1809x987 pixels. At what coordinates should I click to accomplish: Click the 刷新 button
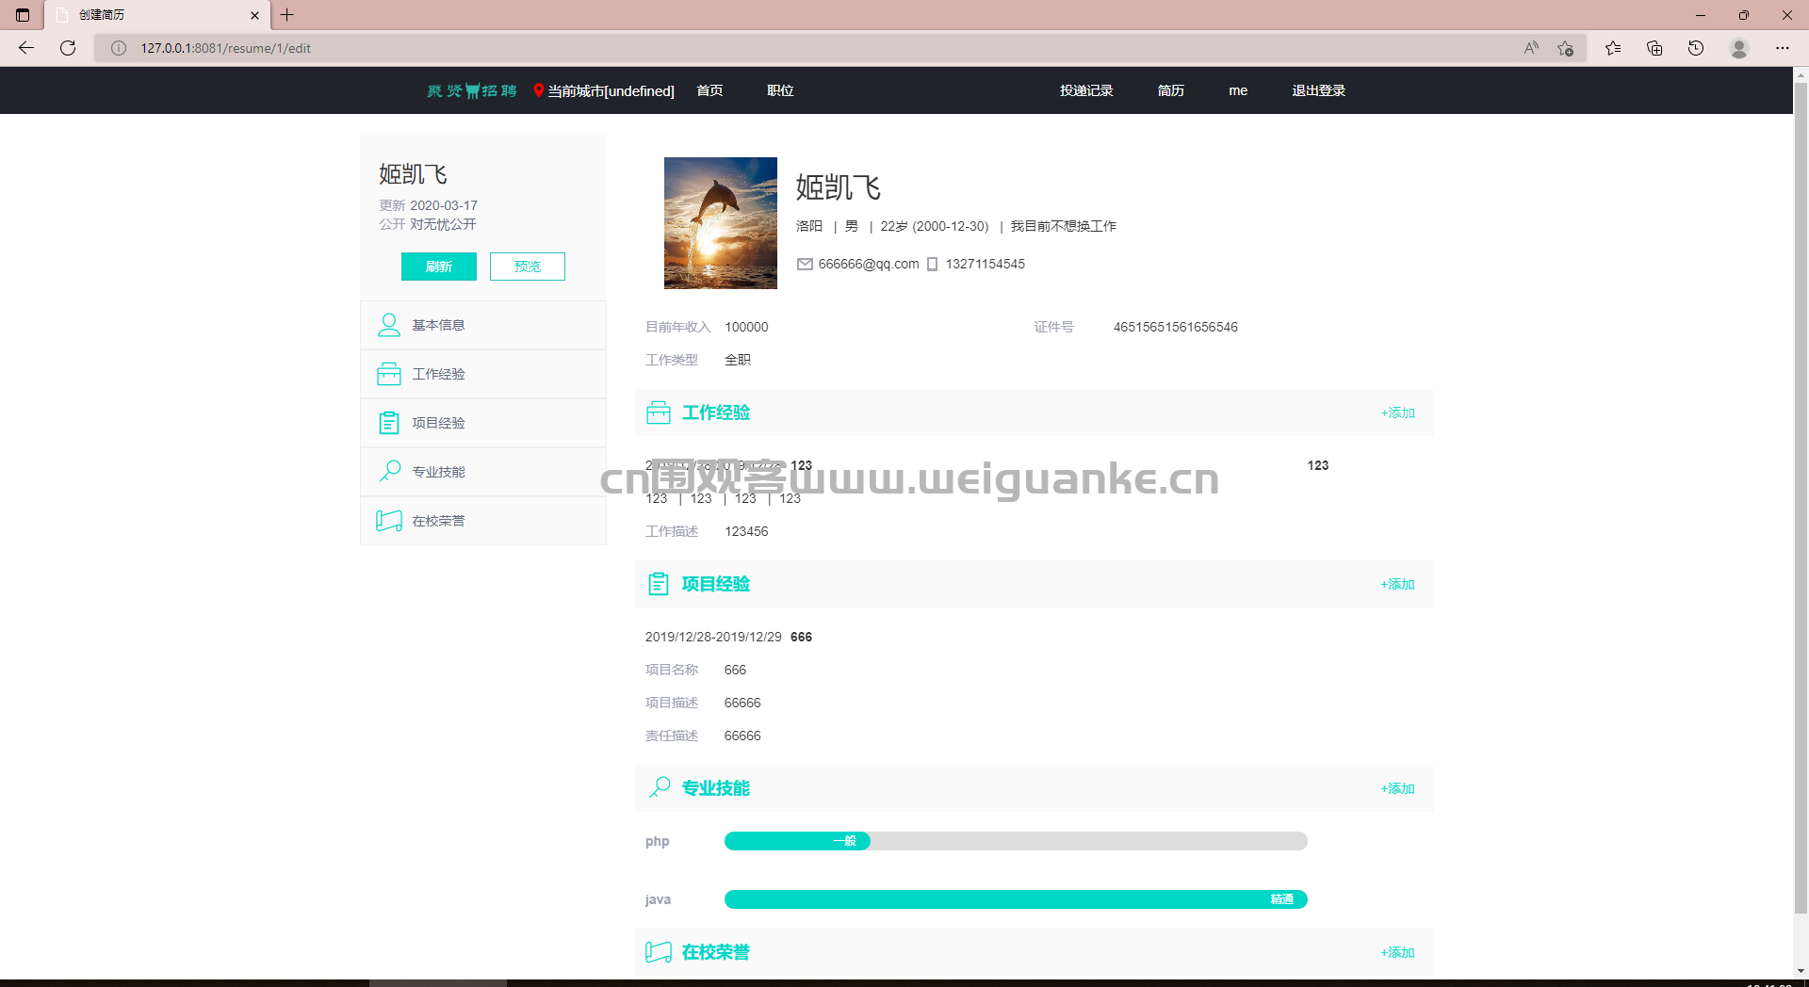[x=439, y=267]
